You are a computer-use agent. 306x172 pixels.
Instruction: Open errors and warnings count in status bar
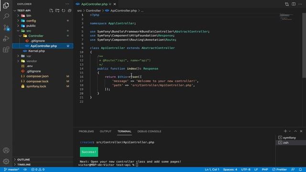38,170
